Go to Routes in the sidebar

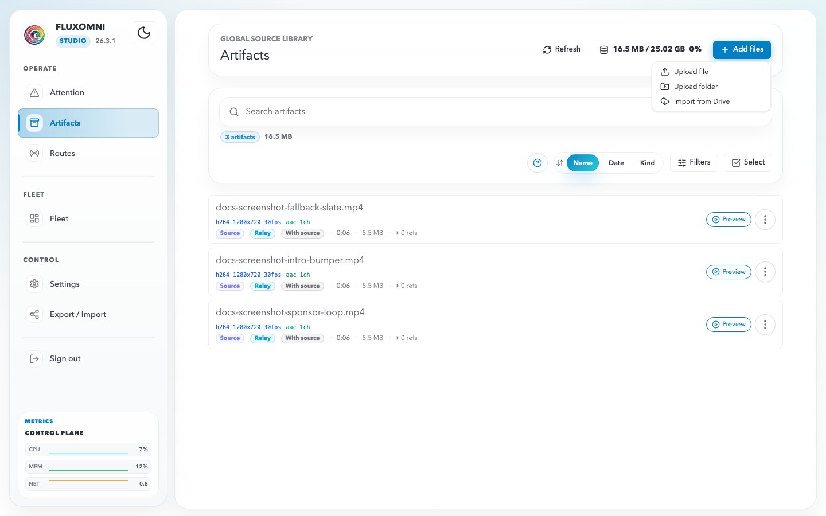pyautogui.click(x=88, y=154)
